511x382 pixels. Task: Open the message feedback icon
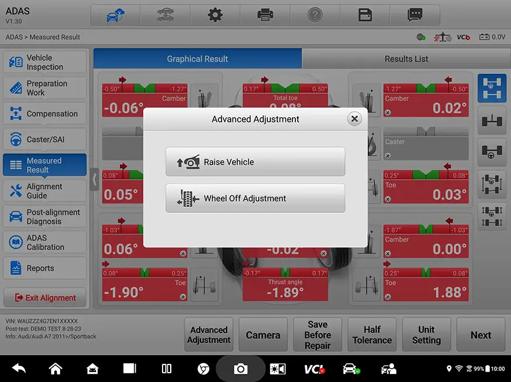tap(415, 15)
